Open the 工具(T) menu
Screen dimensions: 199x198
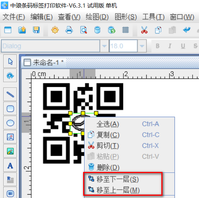[153, 17]
